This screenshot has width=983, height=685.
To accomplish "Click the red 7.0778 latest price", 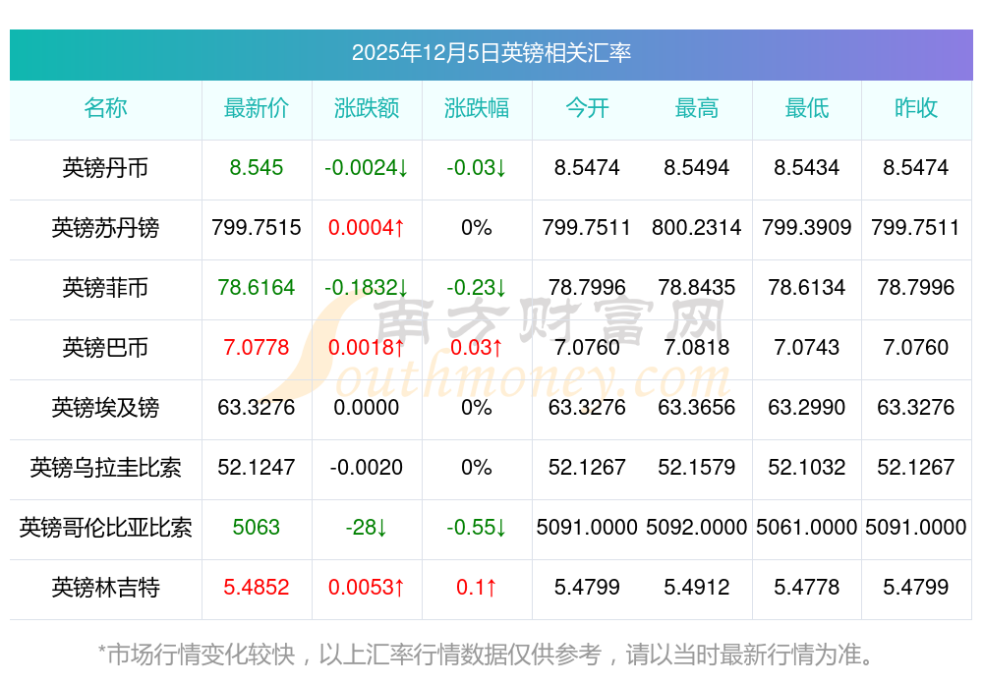I will click(257, 348).
